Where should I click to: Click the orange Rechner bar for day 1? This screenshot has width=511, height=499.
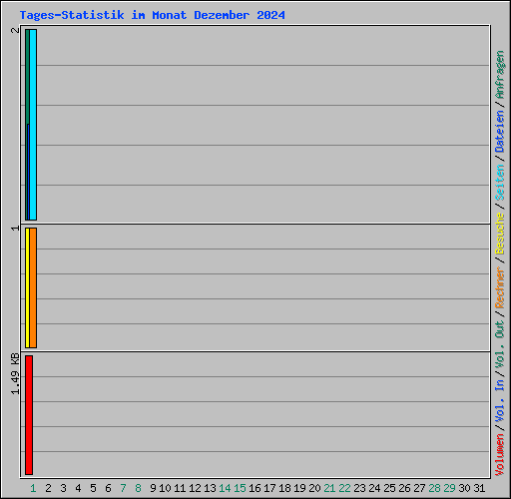tap(33, 288)
